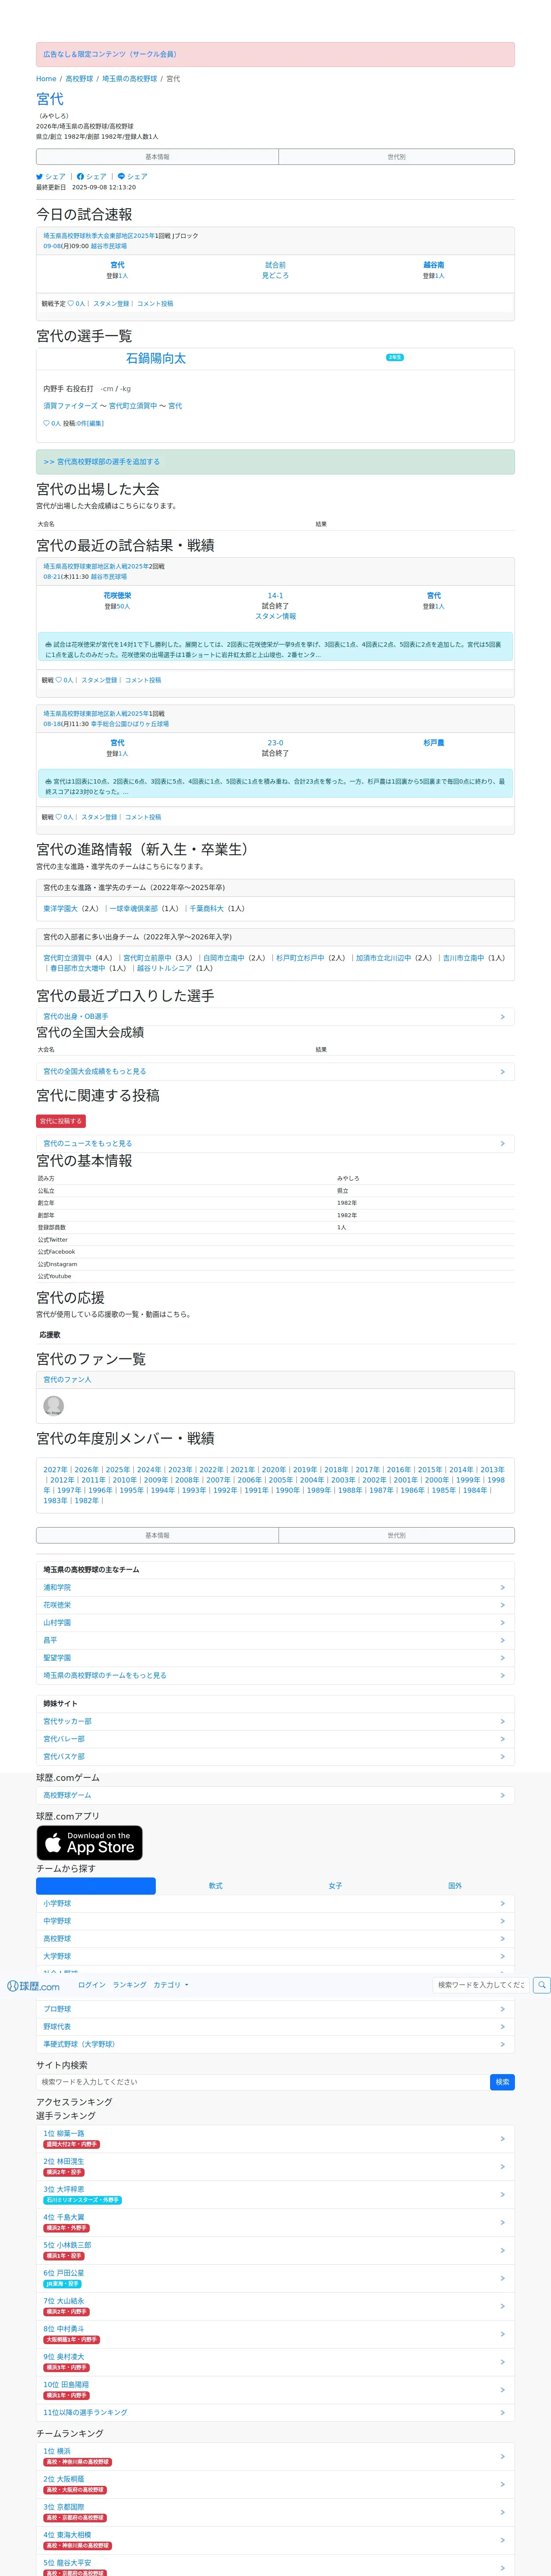Tap the heart in the 杉戸農 23-0 game row
The width and height of the screenshot is (551, 2576).
coord(59,817)
